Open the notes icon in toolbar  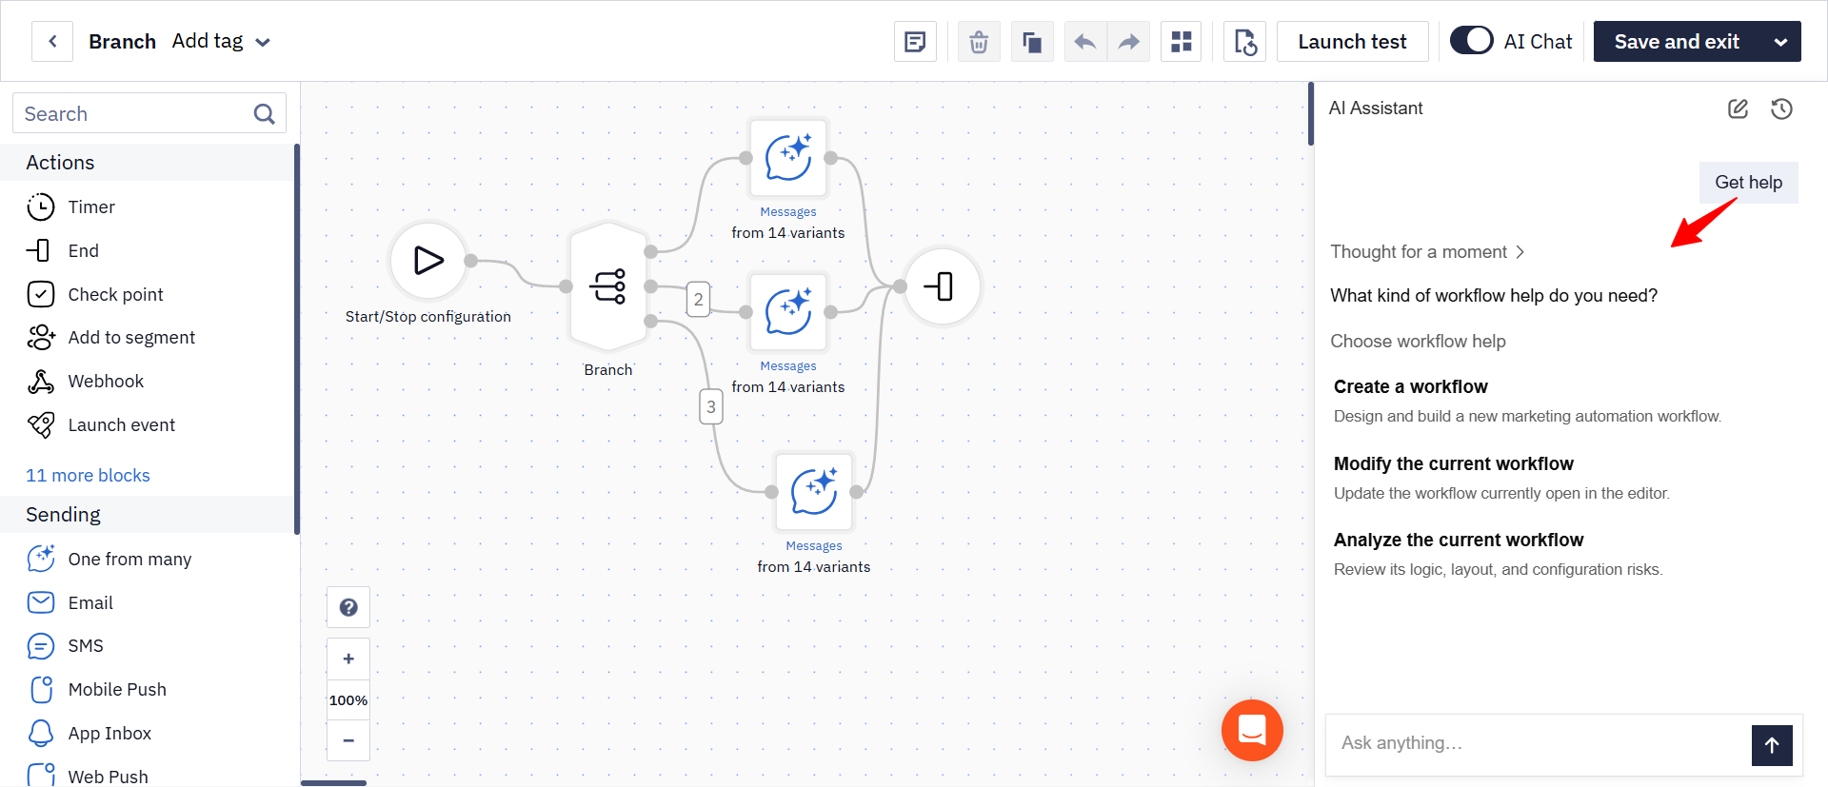click(915, 42)
